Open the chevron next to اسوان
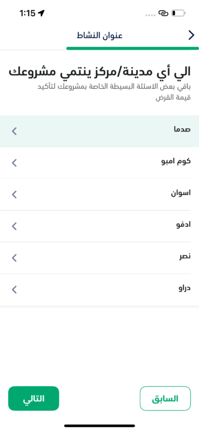 coord(15,194)
